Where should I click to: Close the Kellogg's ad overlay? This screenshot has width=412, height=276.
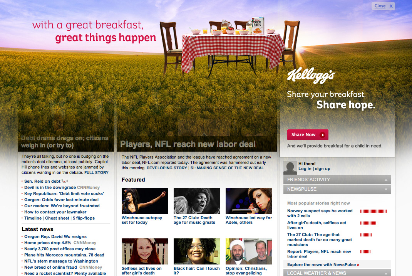click(383, 6)
